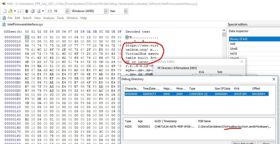Close the Directory Editor dialog

[x=242, y=62]
